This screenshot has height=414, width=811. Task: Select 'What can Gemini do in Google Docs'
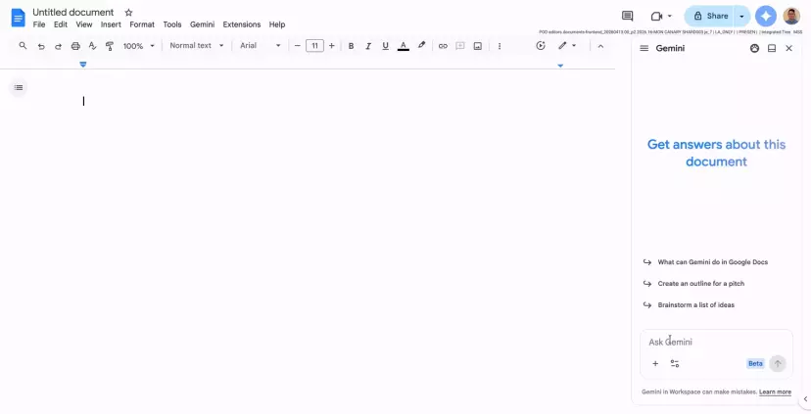pos(712,262)
